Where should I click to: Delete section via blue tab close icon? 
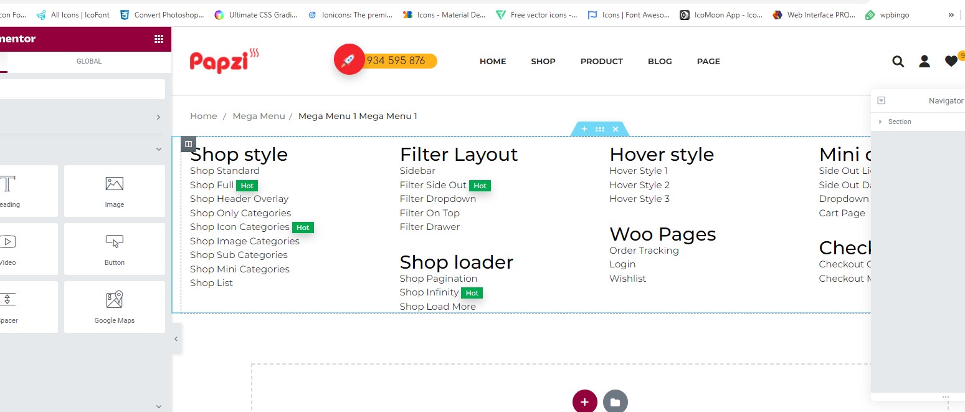point(616,129)
